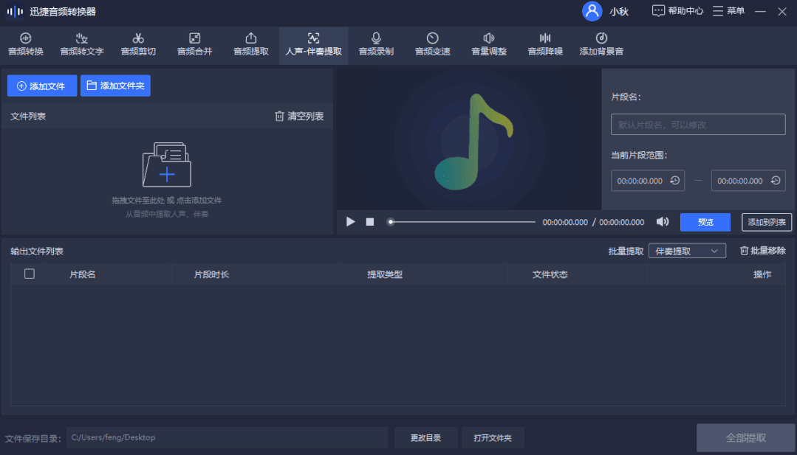Screen dimensions: 797x455
Task: Open the 音频剪切 audio cutting tool
Action: 137,44
